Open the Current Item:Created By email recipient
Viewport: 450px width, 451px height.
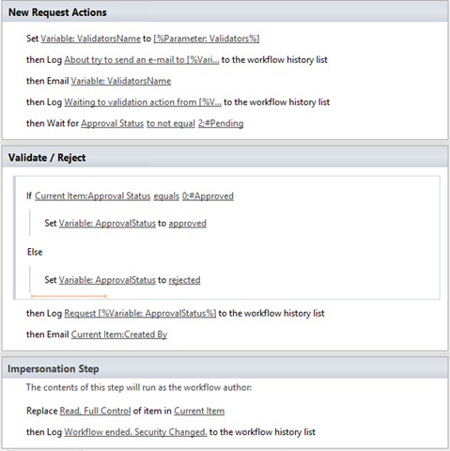point(119,334)
